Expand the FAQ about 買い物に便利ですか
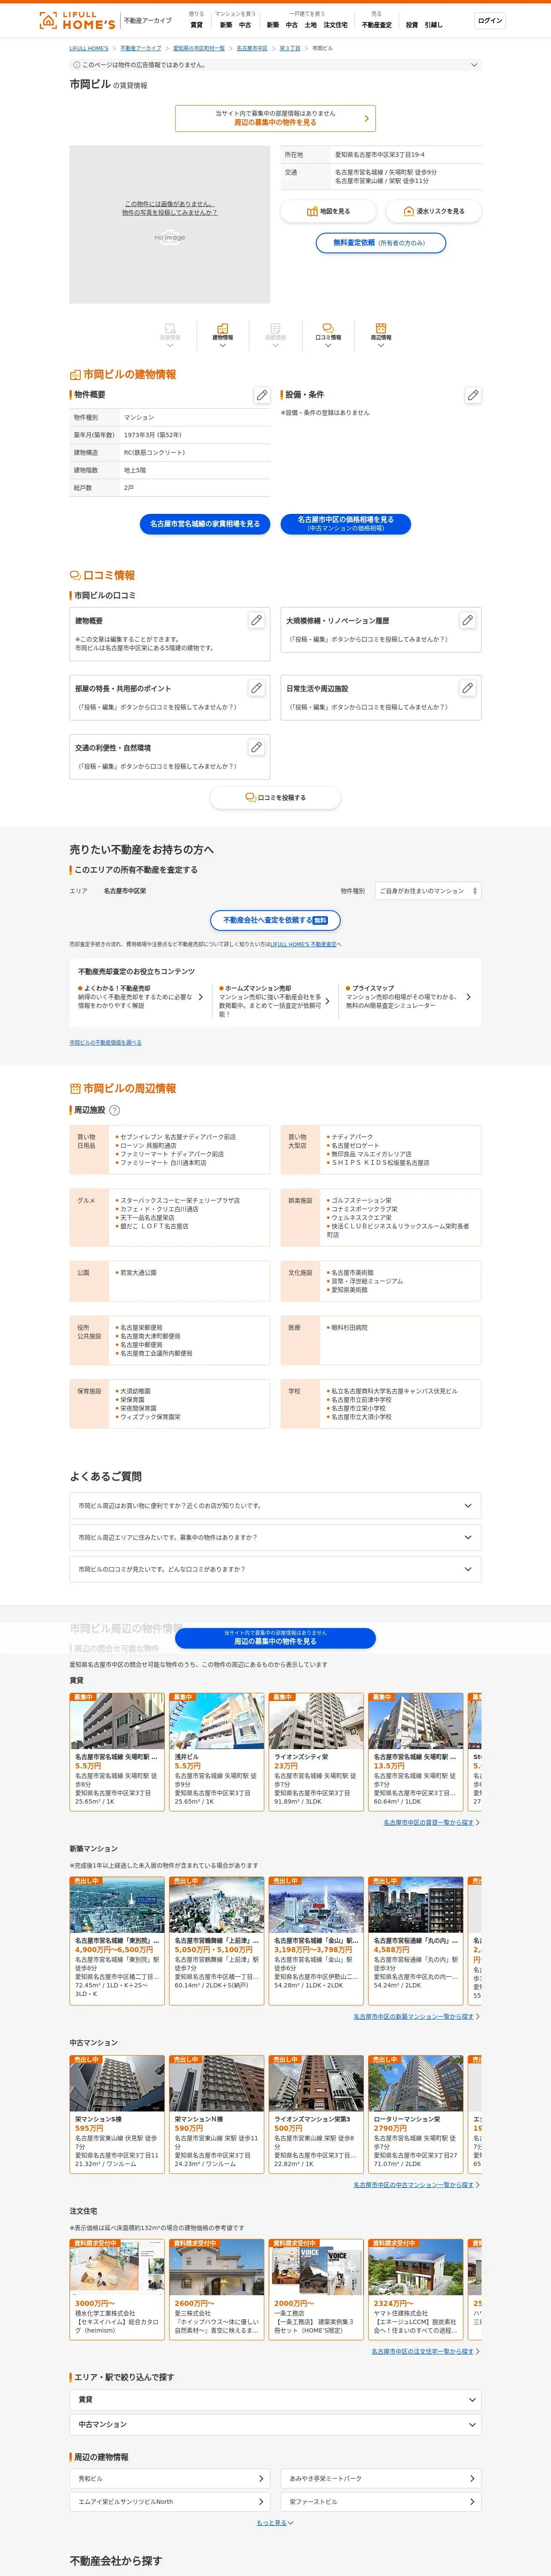 tap(275, 1506)
